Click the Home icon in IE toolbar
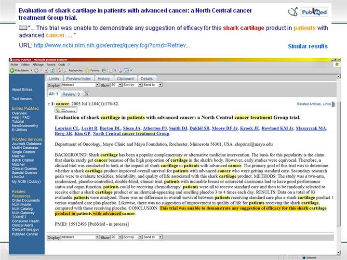This screenshot has height=260, width=347. (x=58, y=70)
